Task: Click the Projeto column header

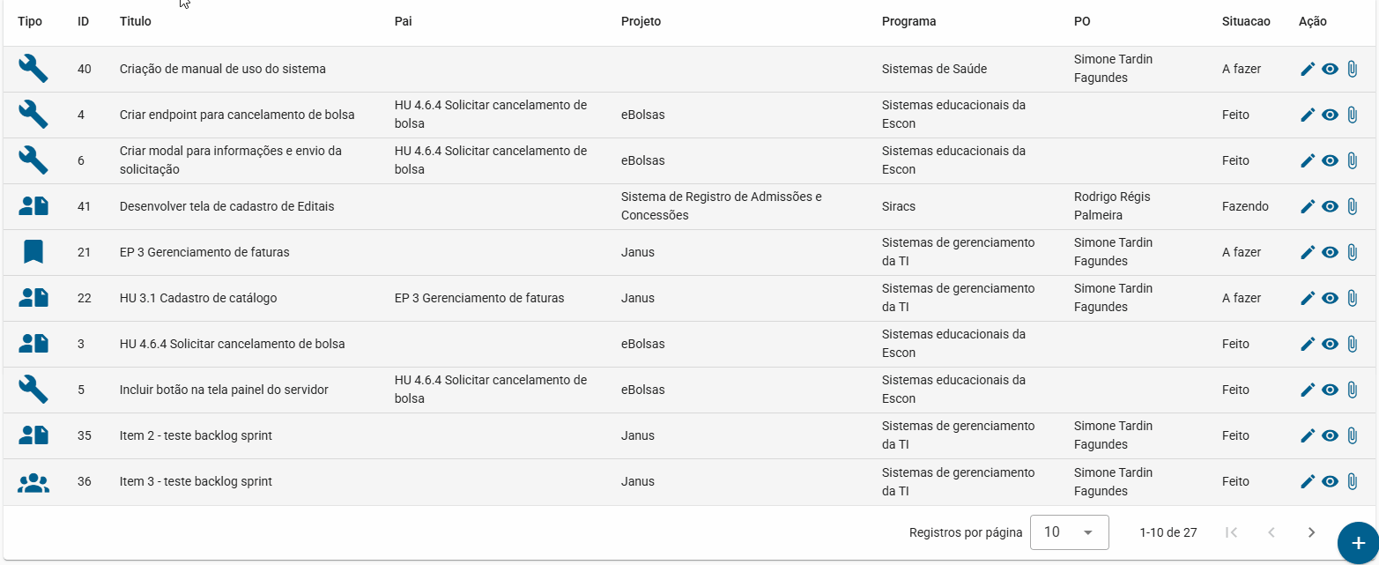Action: [x=641, y=21]
